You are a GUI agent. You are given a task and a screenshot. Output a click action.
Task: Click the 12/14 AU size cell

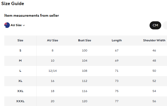[53, 71]
